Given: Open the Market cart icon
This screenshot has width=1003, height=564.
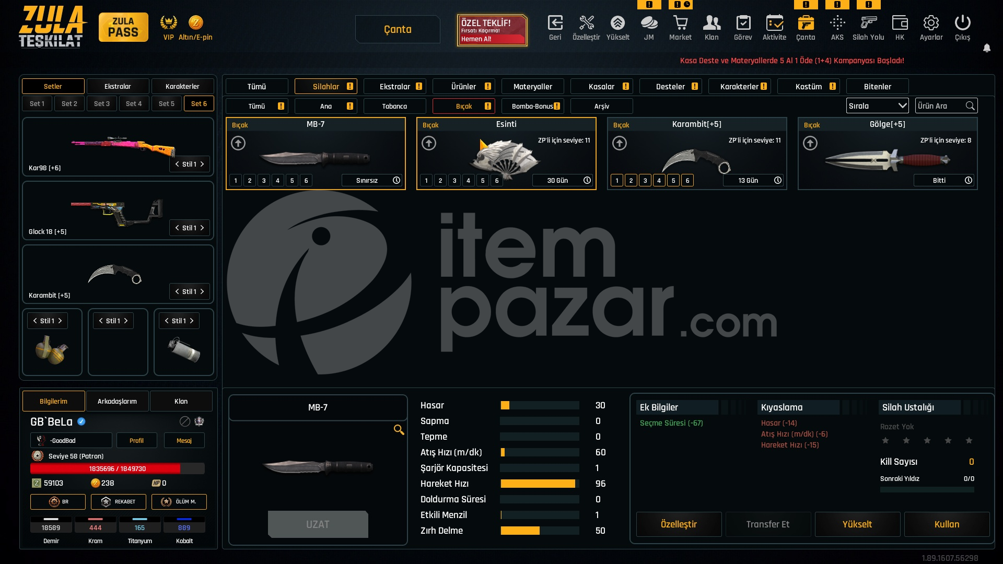Looking at the screenshot, I should pos(680,23).
